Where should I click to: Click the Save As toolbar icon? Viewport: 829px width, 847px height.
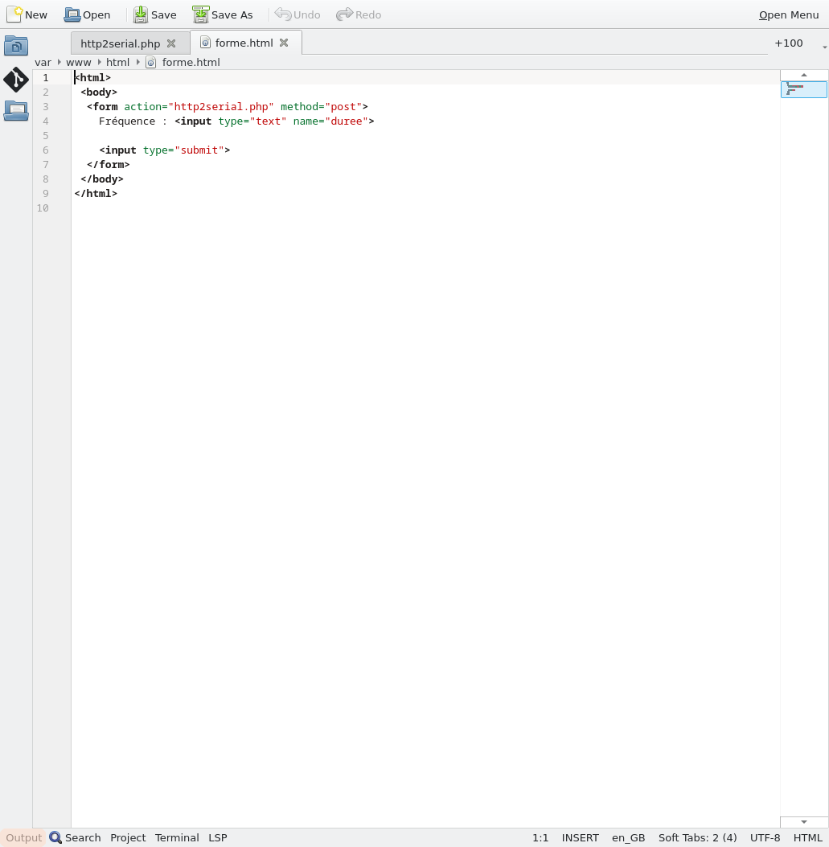click(x=201, y=14)
